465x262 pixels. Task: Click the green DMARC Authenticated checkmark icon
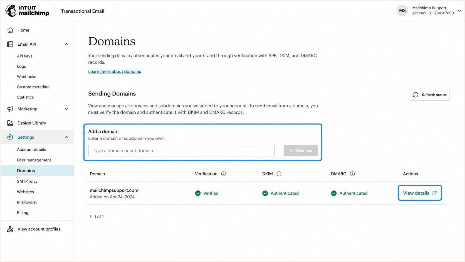click(334, 193)
